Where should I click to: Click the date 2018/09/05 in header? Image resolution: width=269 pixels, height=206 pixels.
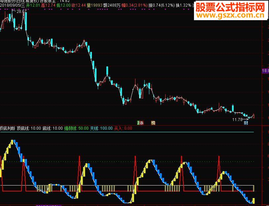point(10,5)
